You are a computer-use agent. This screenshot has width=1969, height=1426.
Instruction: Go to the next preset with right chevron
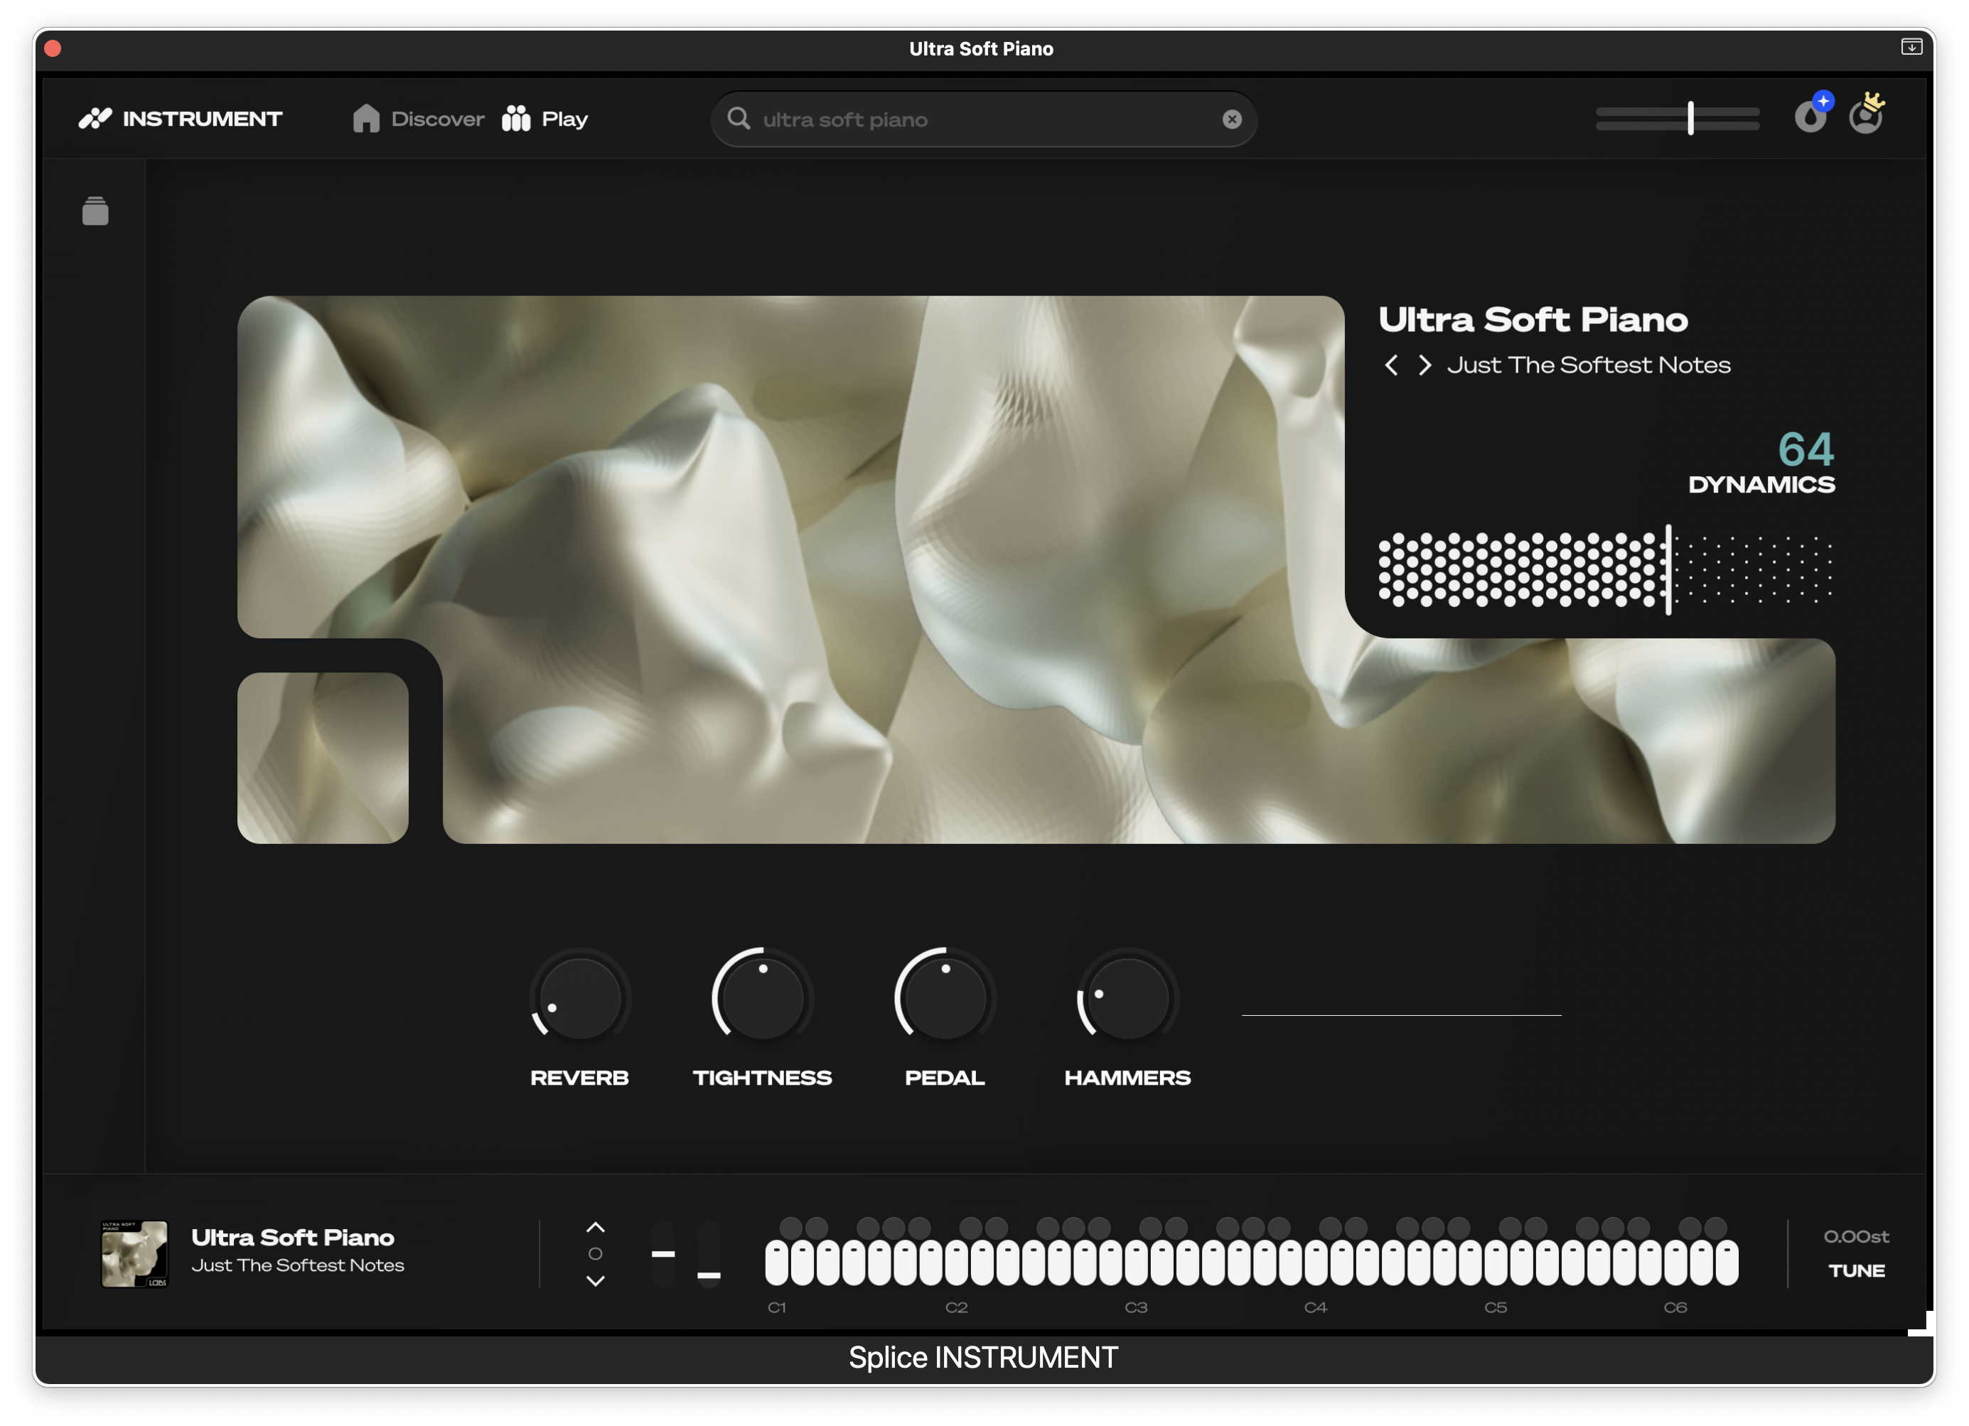coord(1425,365)
